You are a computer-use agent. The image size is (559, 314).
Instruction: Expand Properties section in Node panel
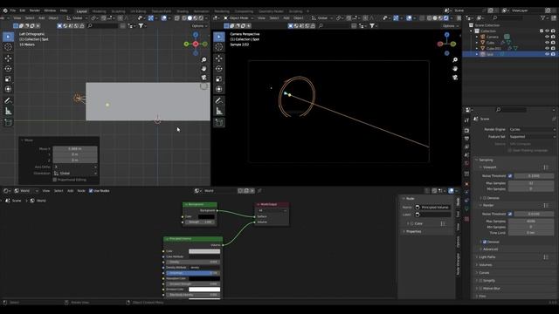click(413, 231)
